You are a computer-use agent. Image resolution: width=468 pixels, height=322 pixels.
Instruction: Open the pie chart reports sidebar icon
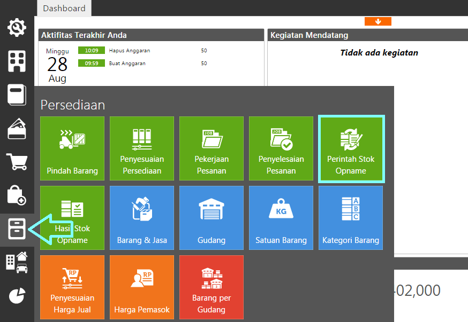click(17, 295)
